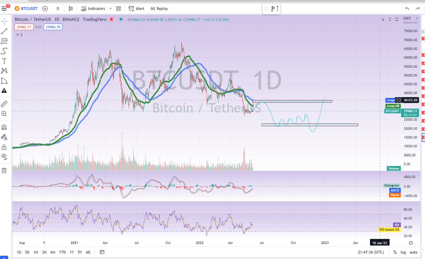
Task: Click the red sell price 29980.77 button
Action: pos(24,27)
